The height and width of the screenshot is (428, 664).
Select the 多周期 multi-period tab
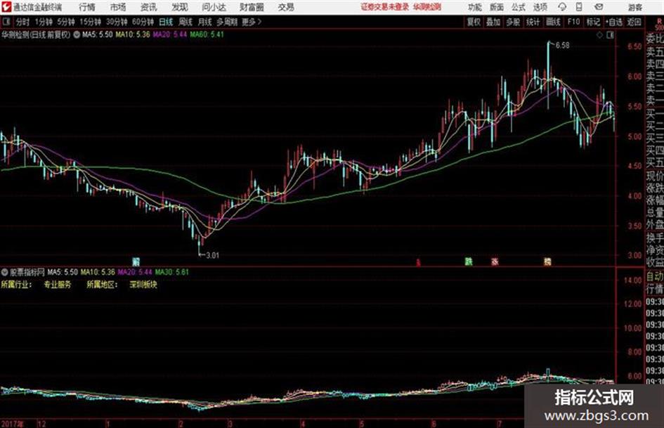tap(227, 22)
